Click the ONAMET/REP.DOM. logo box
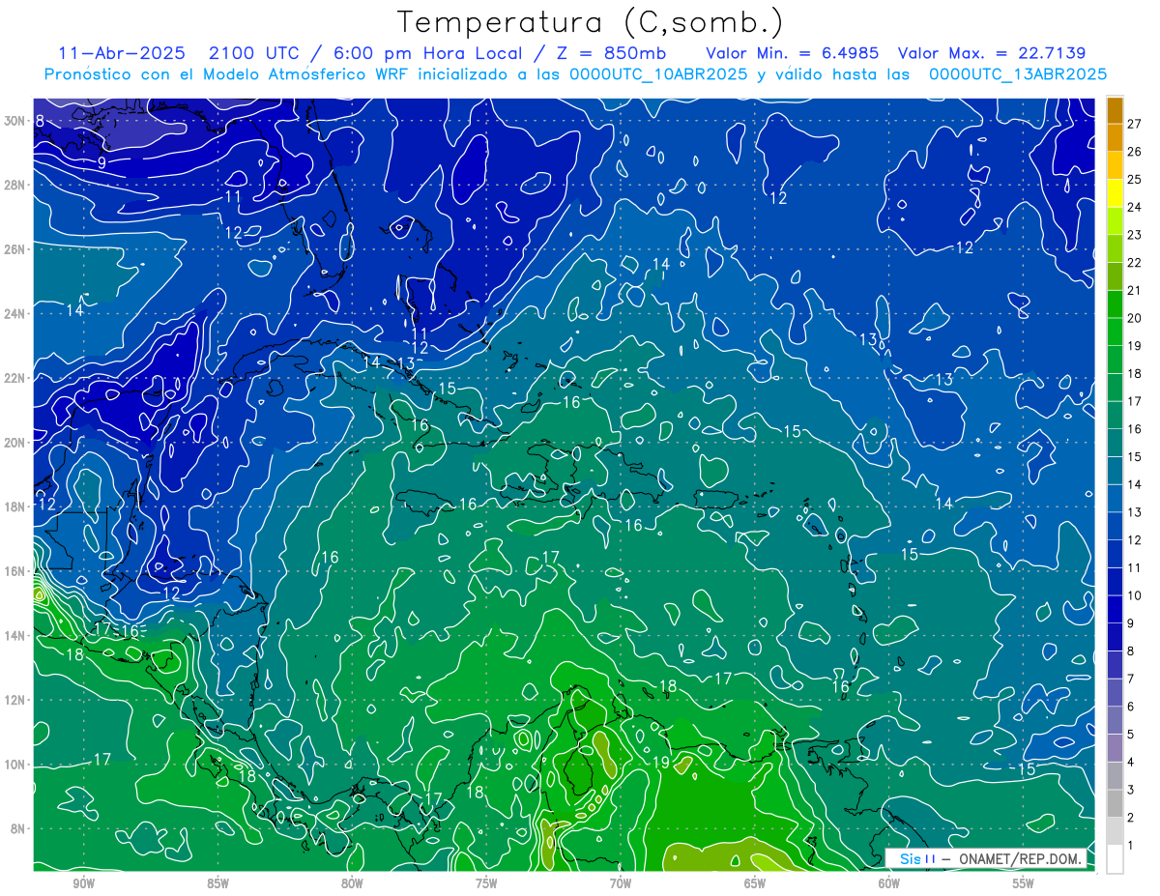The width and height of the screenshot is (1160, 896). pyautogui.click(x=986, y=859)
